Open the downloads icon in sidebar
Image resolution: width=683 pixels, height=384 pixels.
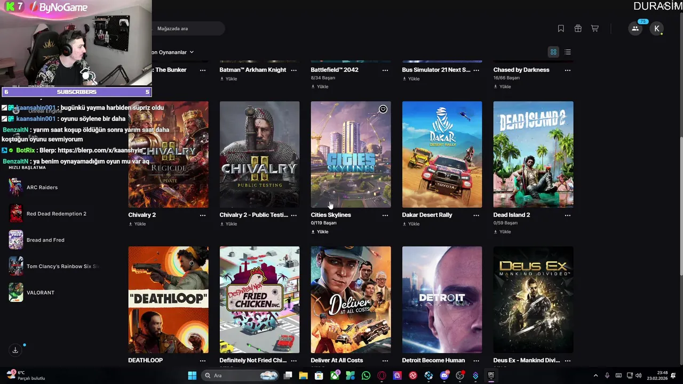pos(15,350)
